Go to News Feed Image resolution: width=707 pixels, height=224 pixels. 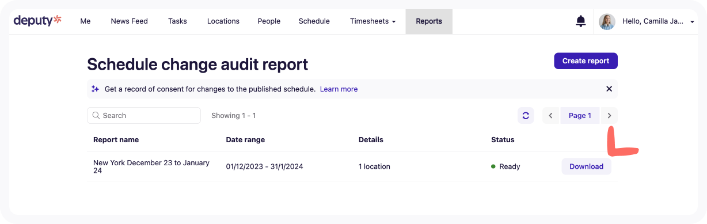click(x=130, y=21)
